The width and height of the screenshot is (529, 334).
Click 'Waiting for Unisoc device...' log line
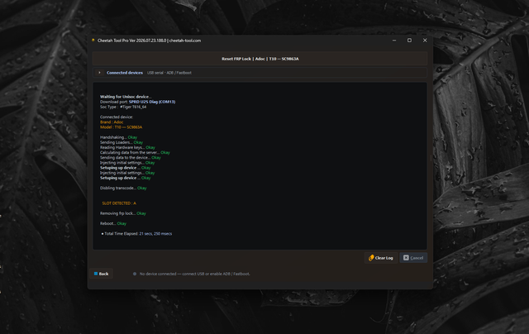tap(126, 97)
